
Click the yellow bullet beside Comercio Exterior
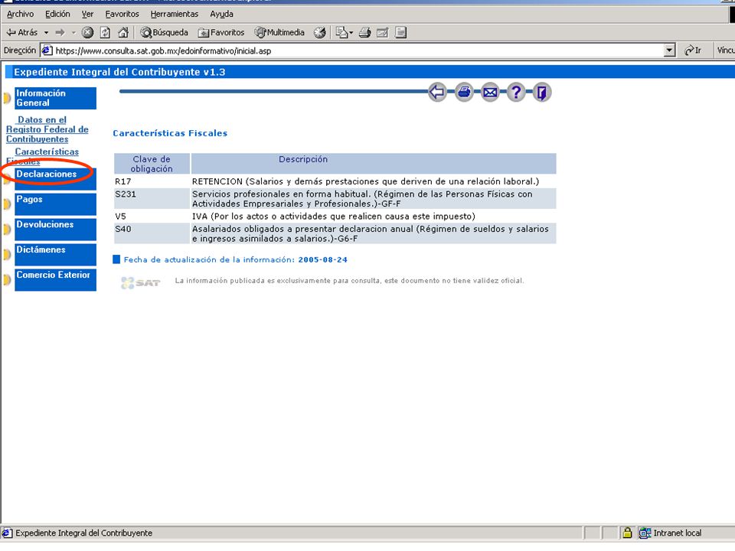click(7, 280)
